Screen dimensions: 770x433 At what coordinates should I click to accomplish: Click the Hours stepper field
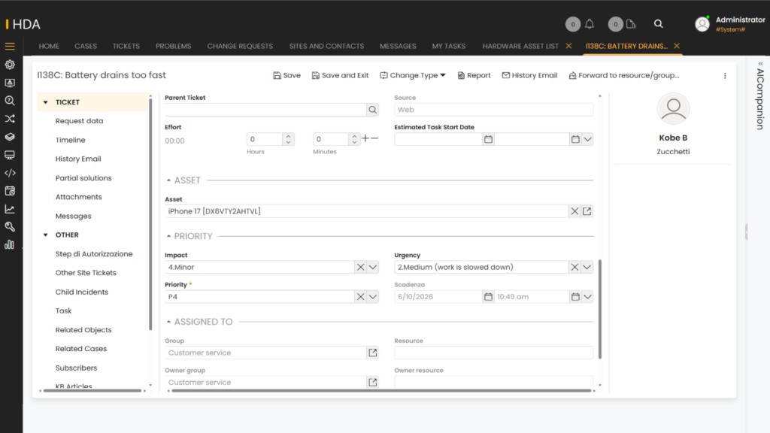point(265,139)
